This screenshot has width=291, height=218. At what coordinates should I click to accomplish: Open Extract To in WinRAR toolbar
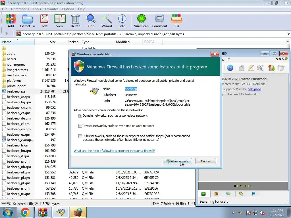tap(28, 20)
